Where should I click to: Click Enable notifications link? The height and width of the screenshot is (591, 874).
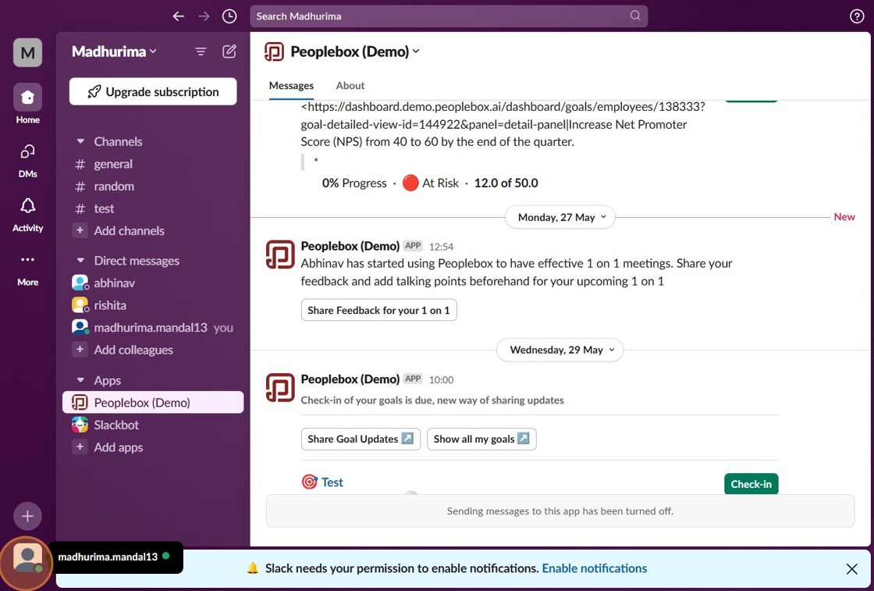coord(594,568)
